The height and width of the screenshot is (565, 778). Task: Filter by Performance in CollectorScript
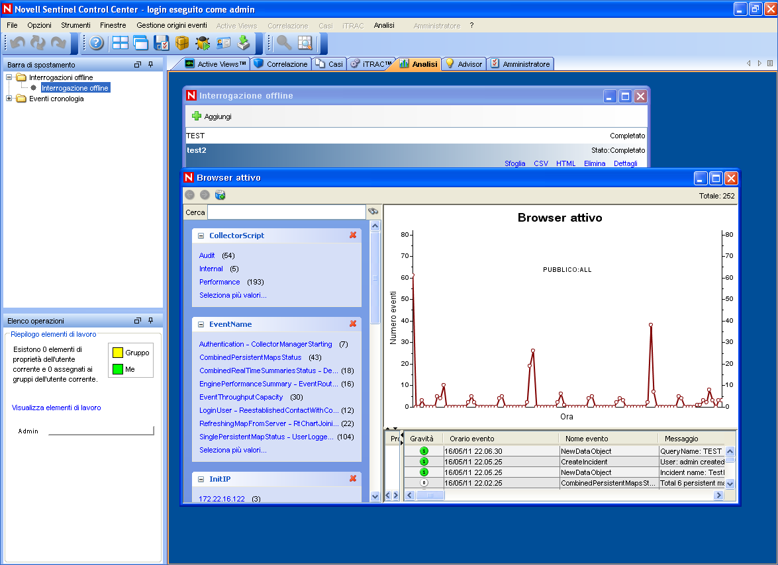tap(219, 282)
